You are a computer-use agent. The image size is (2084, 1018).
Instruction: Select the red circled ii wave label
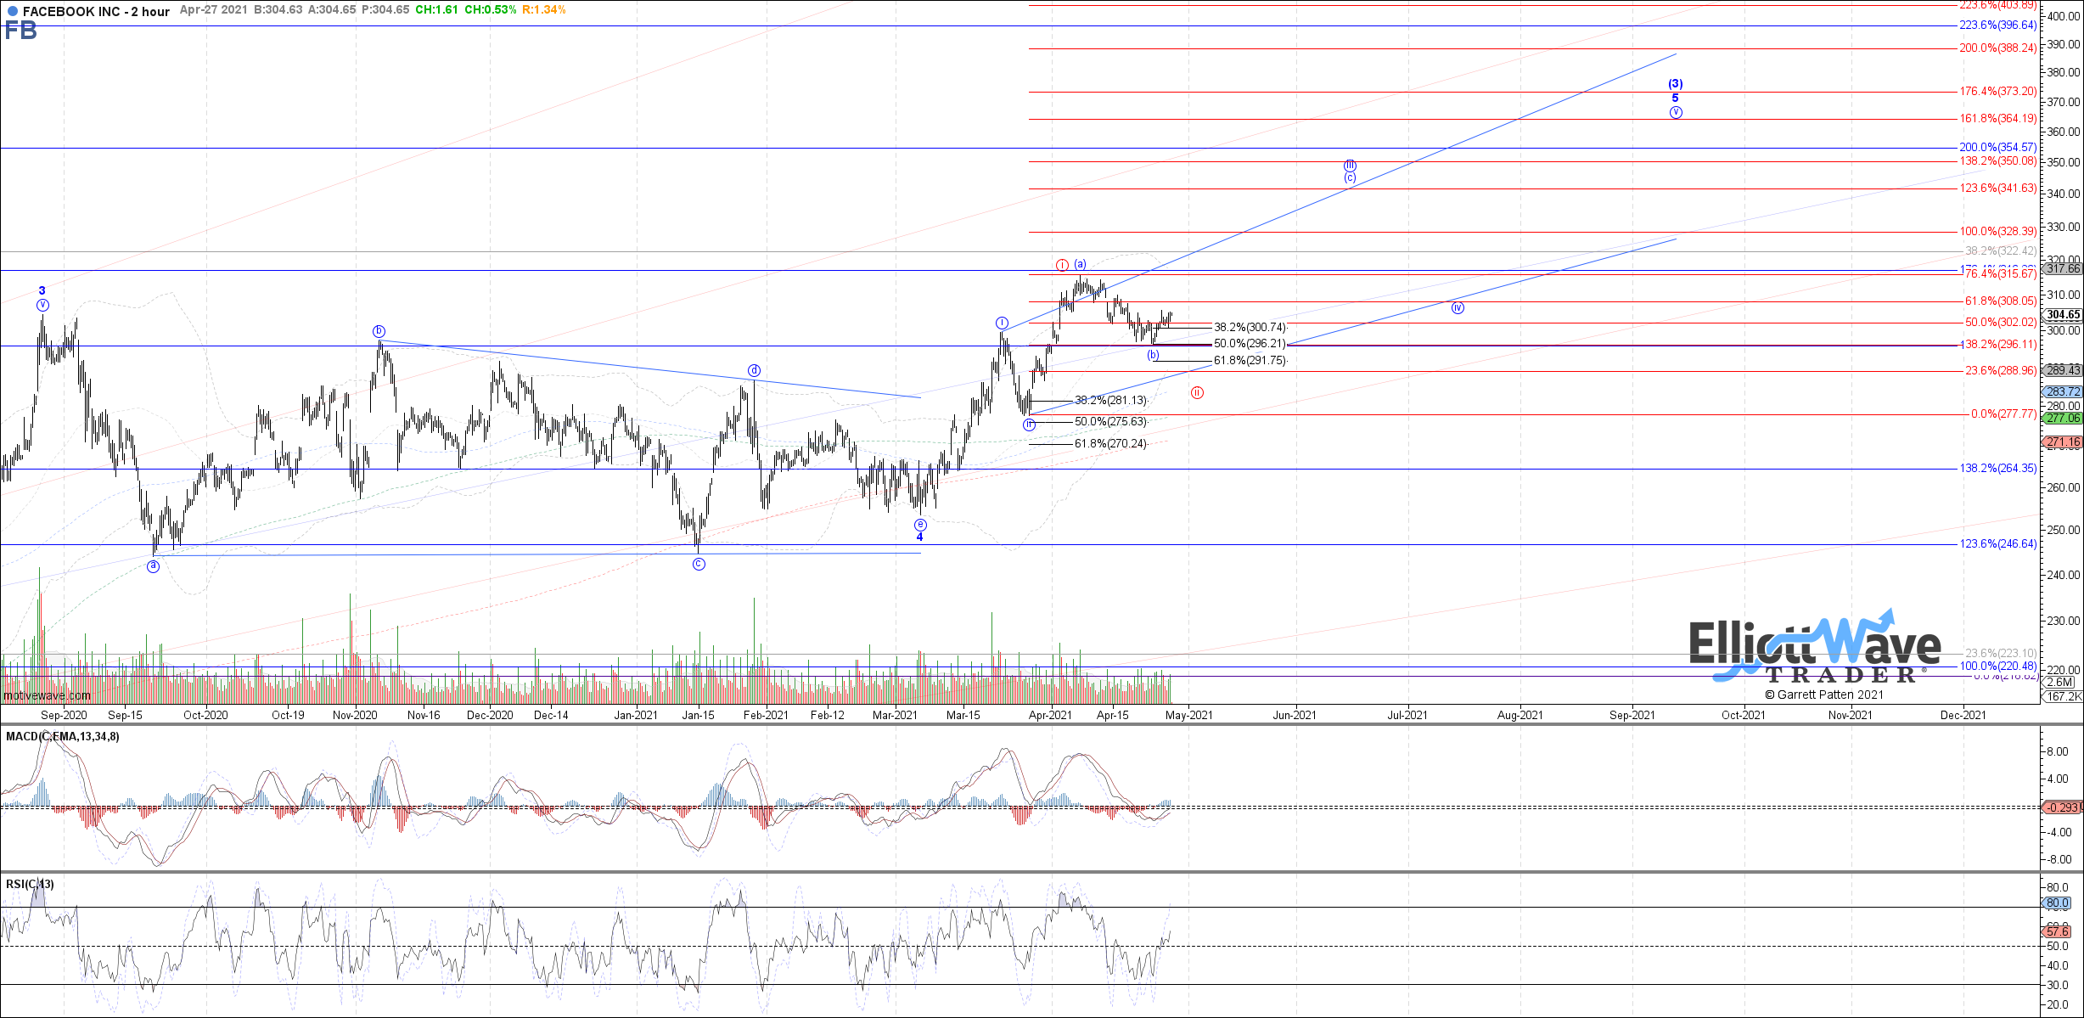click(1197, 392)
